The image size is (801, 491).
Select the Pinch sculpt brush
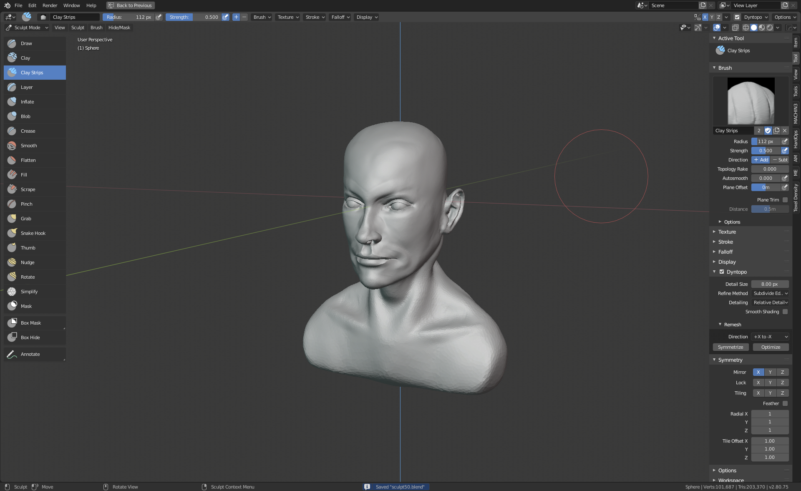pos(26,204)
